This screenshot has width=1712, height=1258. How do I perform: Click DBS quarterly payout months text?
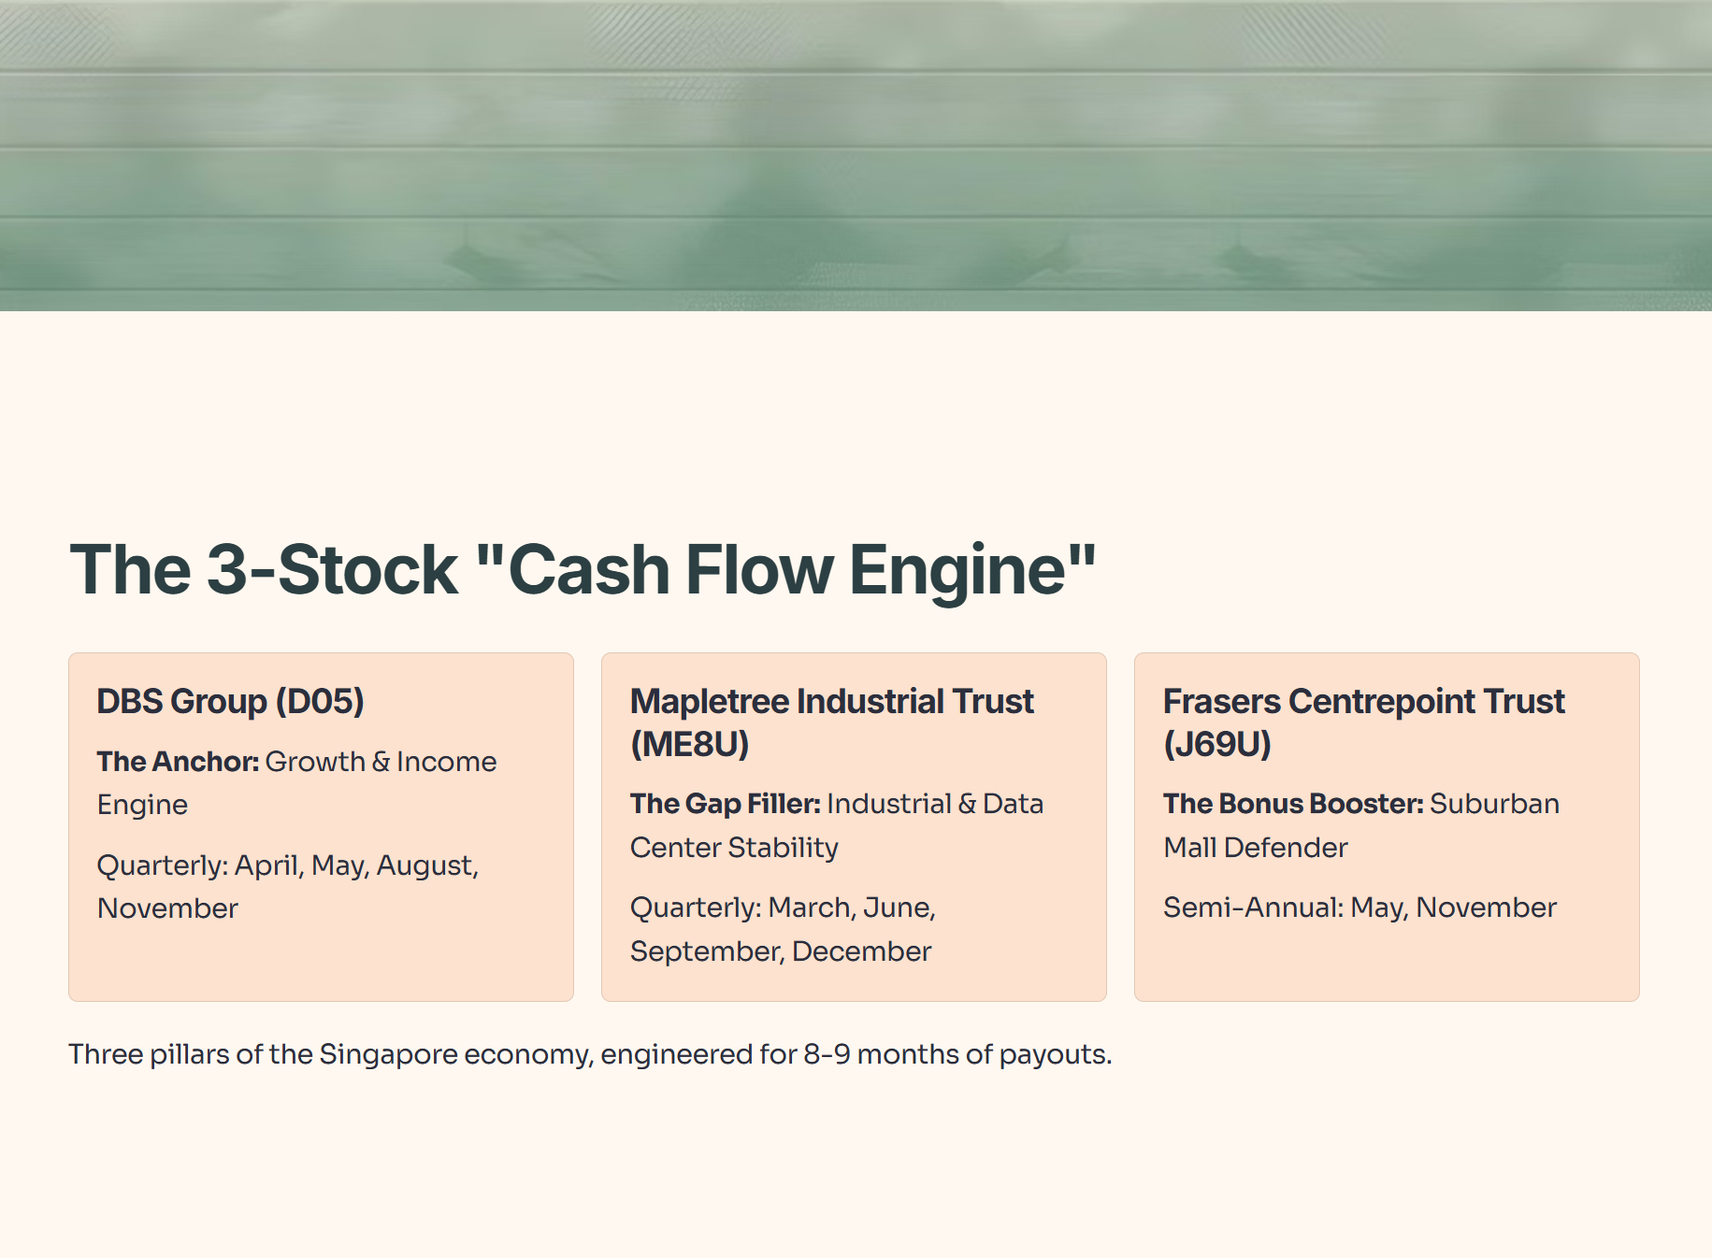click(288, 886)
